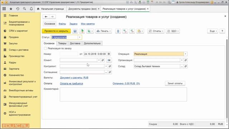The image size is (229, 129).
Task: Open the table-with-arrow toolbar dropdown
Action: (x=140, y=31)
